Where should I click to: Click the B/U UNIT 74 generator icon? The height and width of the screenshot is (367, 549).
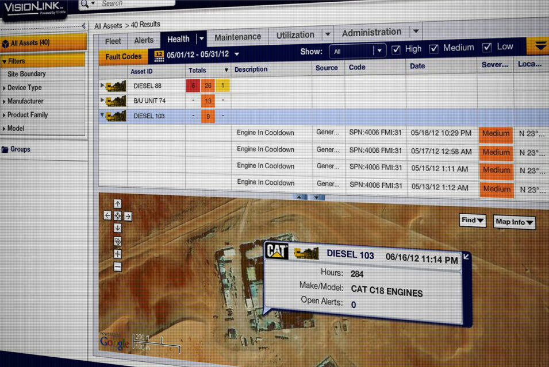click(116, 101)
